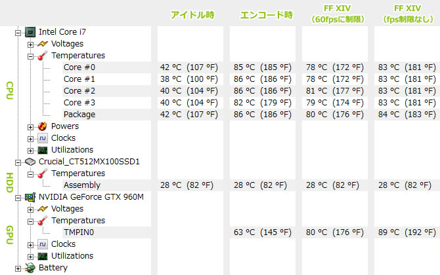Click the Temperatures thermometer icon under NVIDIA GeForce
The height and width of the screenshot is (275, 440).
[x=43, y=221]
